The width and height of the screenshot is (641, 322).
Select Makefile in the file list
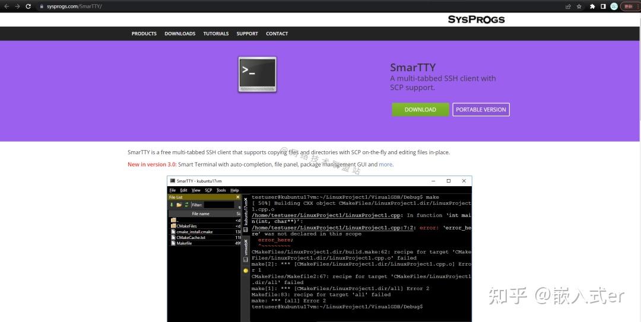(x=205, y=243)
